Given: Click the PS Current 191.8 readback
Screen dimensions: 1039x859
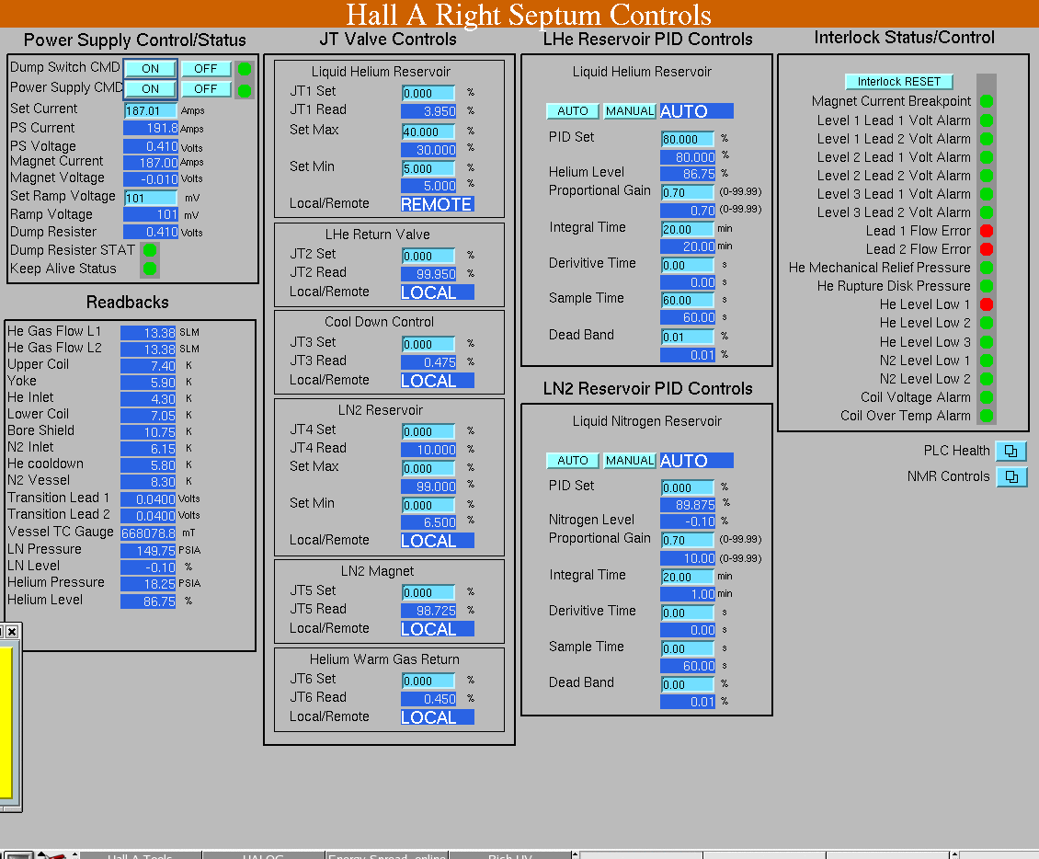Looking at the screenshot, I should (151, 128).
